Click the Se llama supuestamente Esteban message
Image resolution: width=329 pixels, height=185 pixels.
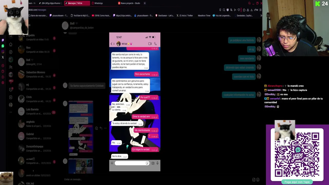coord(87,86)
